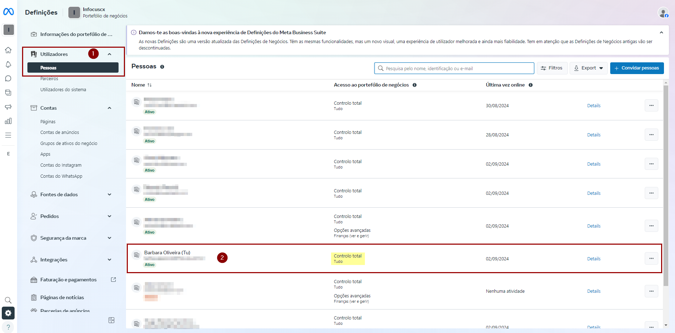Expand the Fontes de dados section
Screen dimensions: 675x333
click(x=109, y=194)
